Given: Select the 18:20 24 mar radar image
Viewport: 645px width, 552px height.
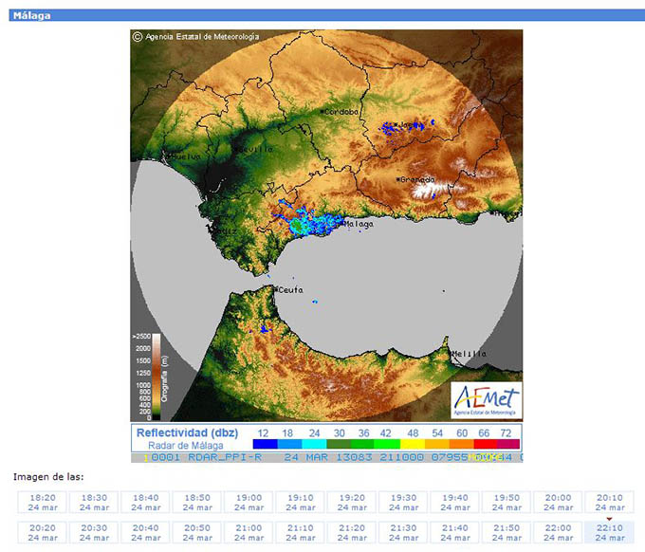Looking at the screenshot, I should (42, 502).
